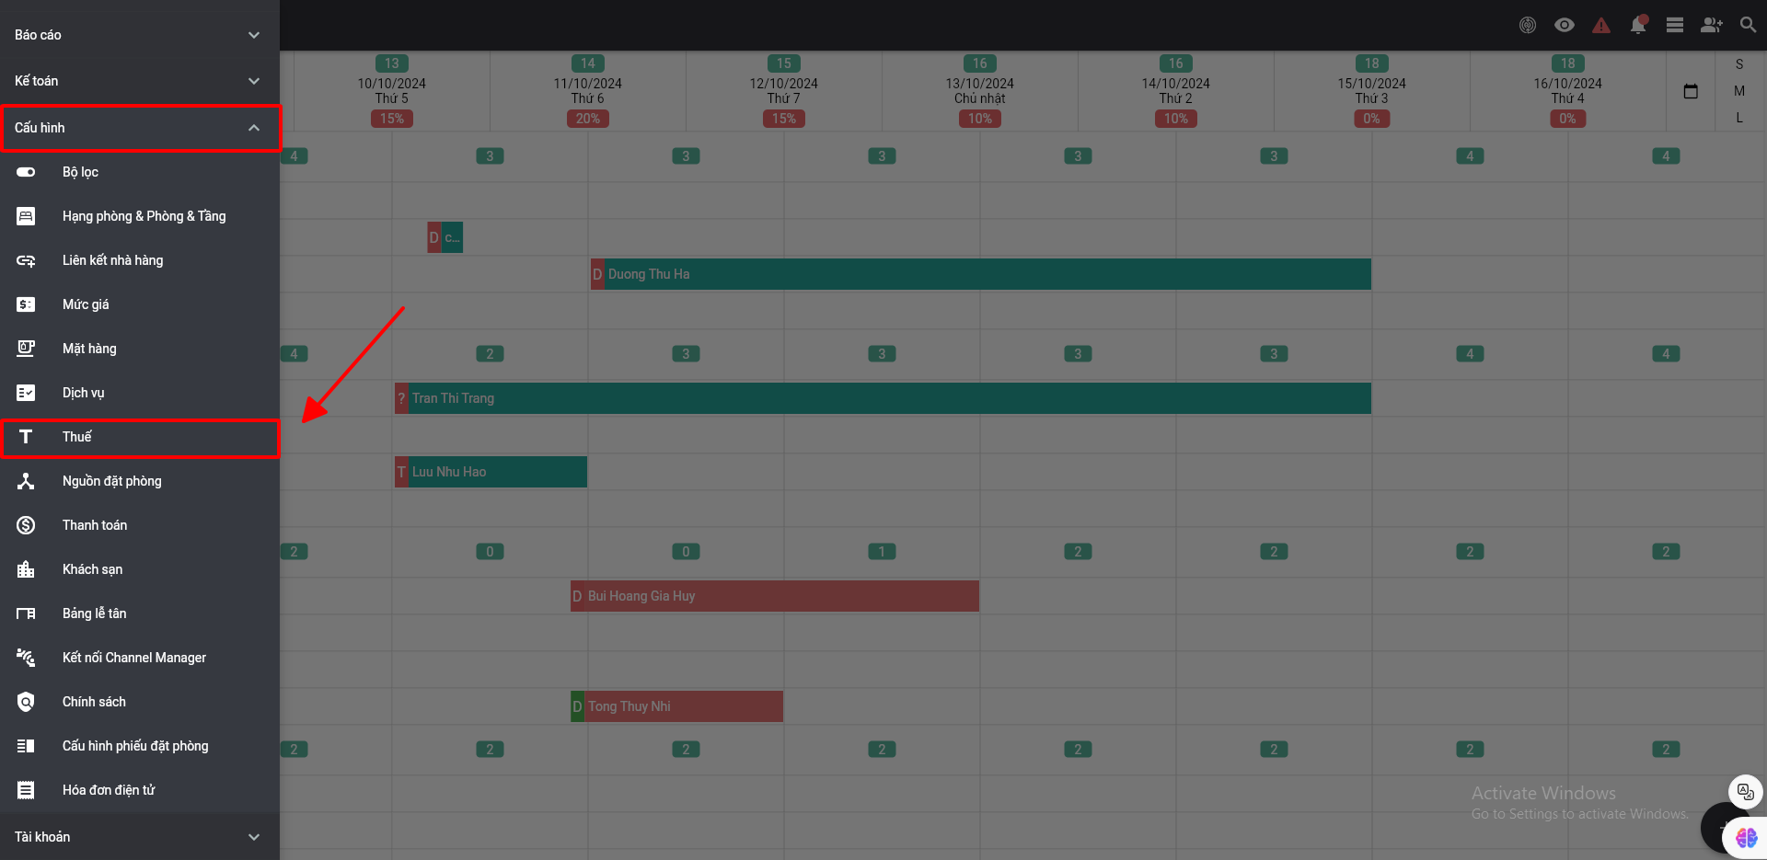Click the Dịch vụ checklist icon

click(26, 393)
